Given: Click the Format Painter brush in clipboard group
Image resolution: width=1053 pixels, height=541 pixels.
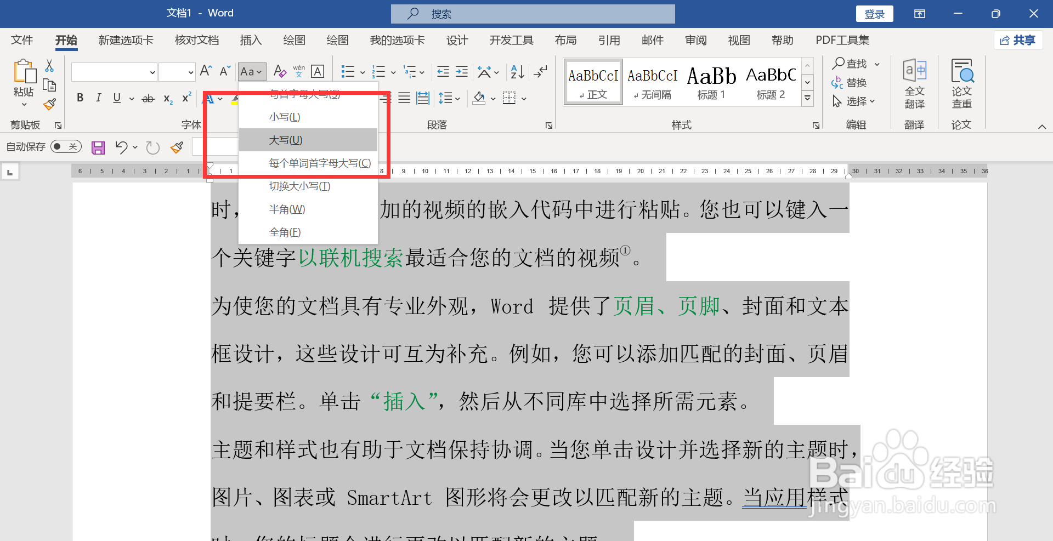Looking at the screenshot, I should coord(49,104).
